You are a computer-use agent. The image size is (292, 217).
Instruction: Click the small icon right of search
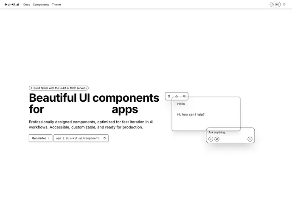pyautogui.click(x=284, y=5)
